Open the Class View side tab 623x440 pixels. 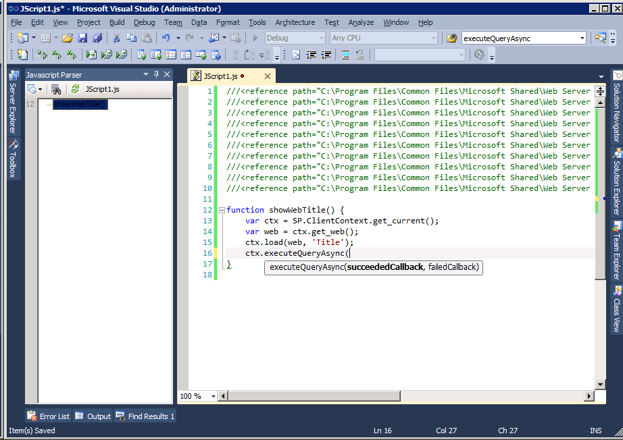tap(616, 310)
